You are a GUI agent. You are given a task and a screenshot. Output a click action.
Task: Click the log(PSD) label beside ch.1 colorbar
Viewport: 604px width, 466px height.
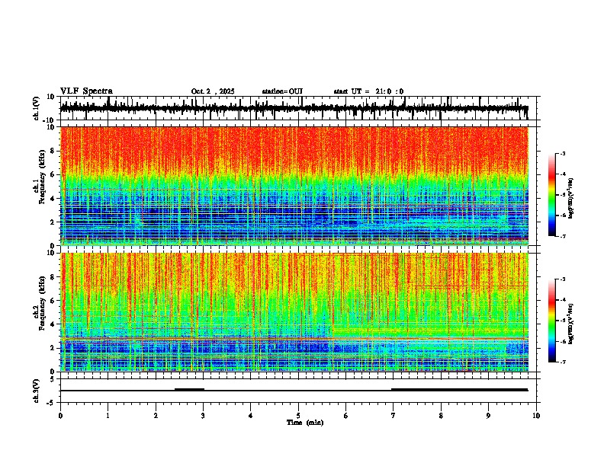pyautogui.click(x=572, y=199)
